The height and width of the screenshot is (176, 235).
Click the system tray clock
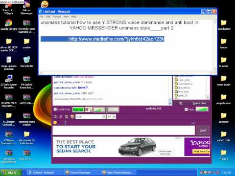(226, 173)
